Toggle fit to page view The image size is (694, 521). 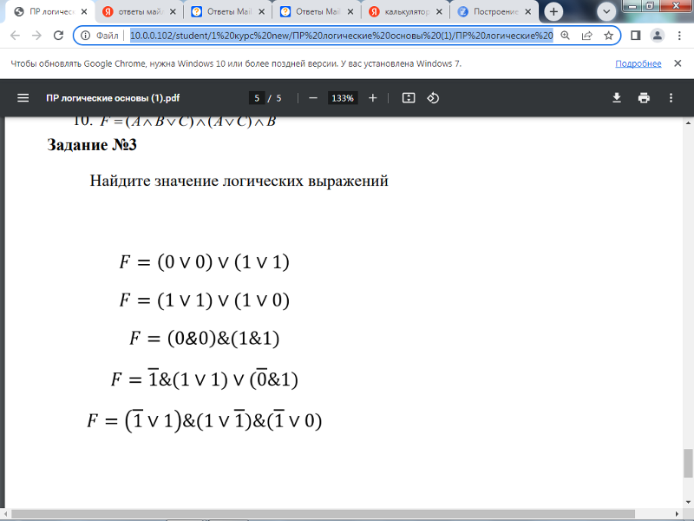pyautogui.click(x=409, y=98)
